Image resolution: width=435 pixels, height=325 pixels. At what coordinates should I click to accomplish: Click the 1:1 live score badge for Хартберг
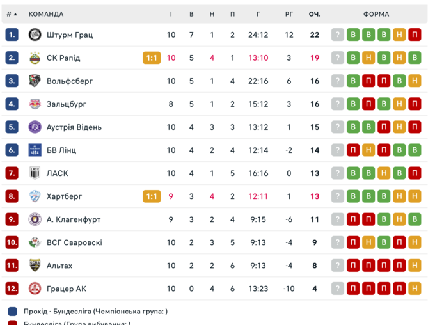tap(152, 196)
